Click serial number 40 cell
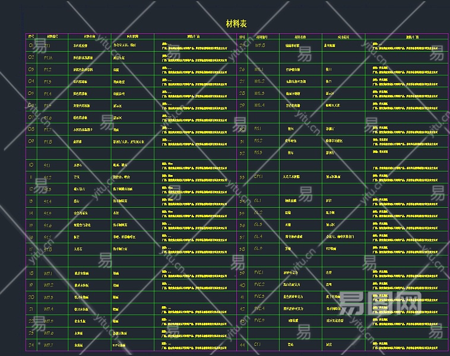Image resolution: width=450 pixels, height=356 pixels. (x=242, y=285)
